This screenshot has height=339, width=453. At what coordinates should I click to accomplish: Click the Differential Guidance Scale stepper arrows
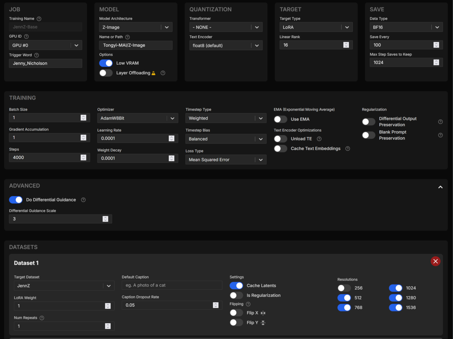[105, 219]
